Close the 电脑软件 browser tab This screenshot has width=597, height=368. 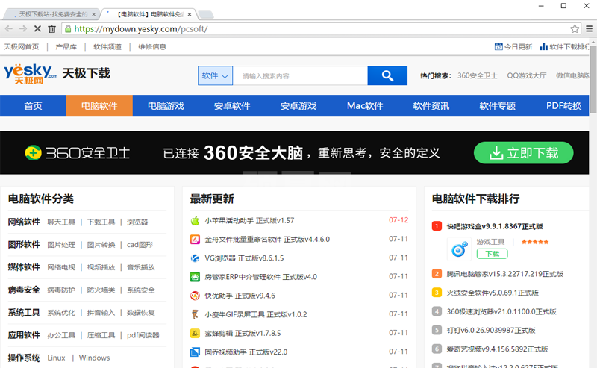(x=190, y=14)
